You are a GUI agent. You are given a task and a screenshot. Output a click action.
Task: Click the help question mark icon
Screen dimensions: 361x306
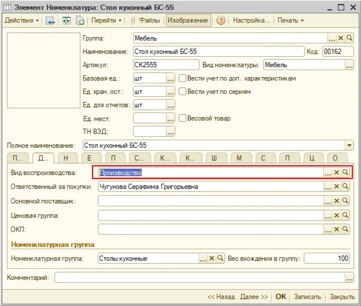(x=221, y=20)
